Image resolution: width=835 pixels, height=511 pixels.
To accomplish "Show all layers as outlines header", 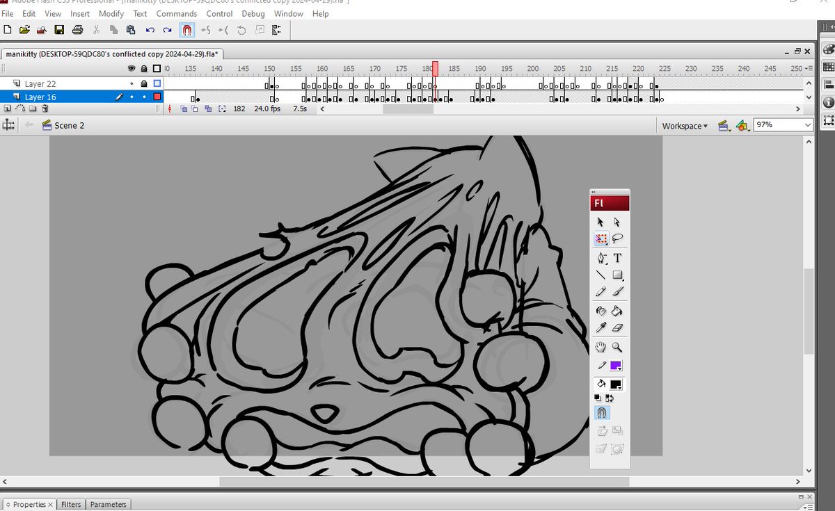I will pyautogui.click(x=157, y=68).
